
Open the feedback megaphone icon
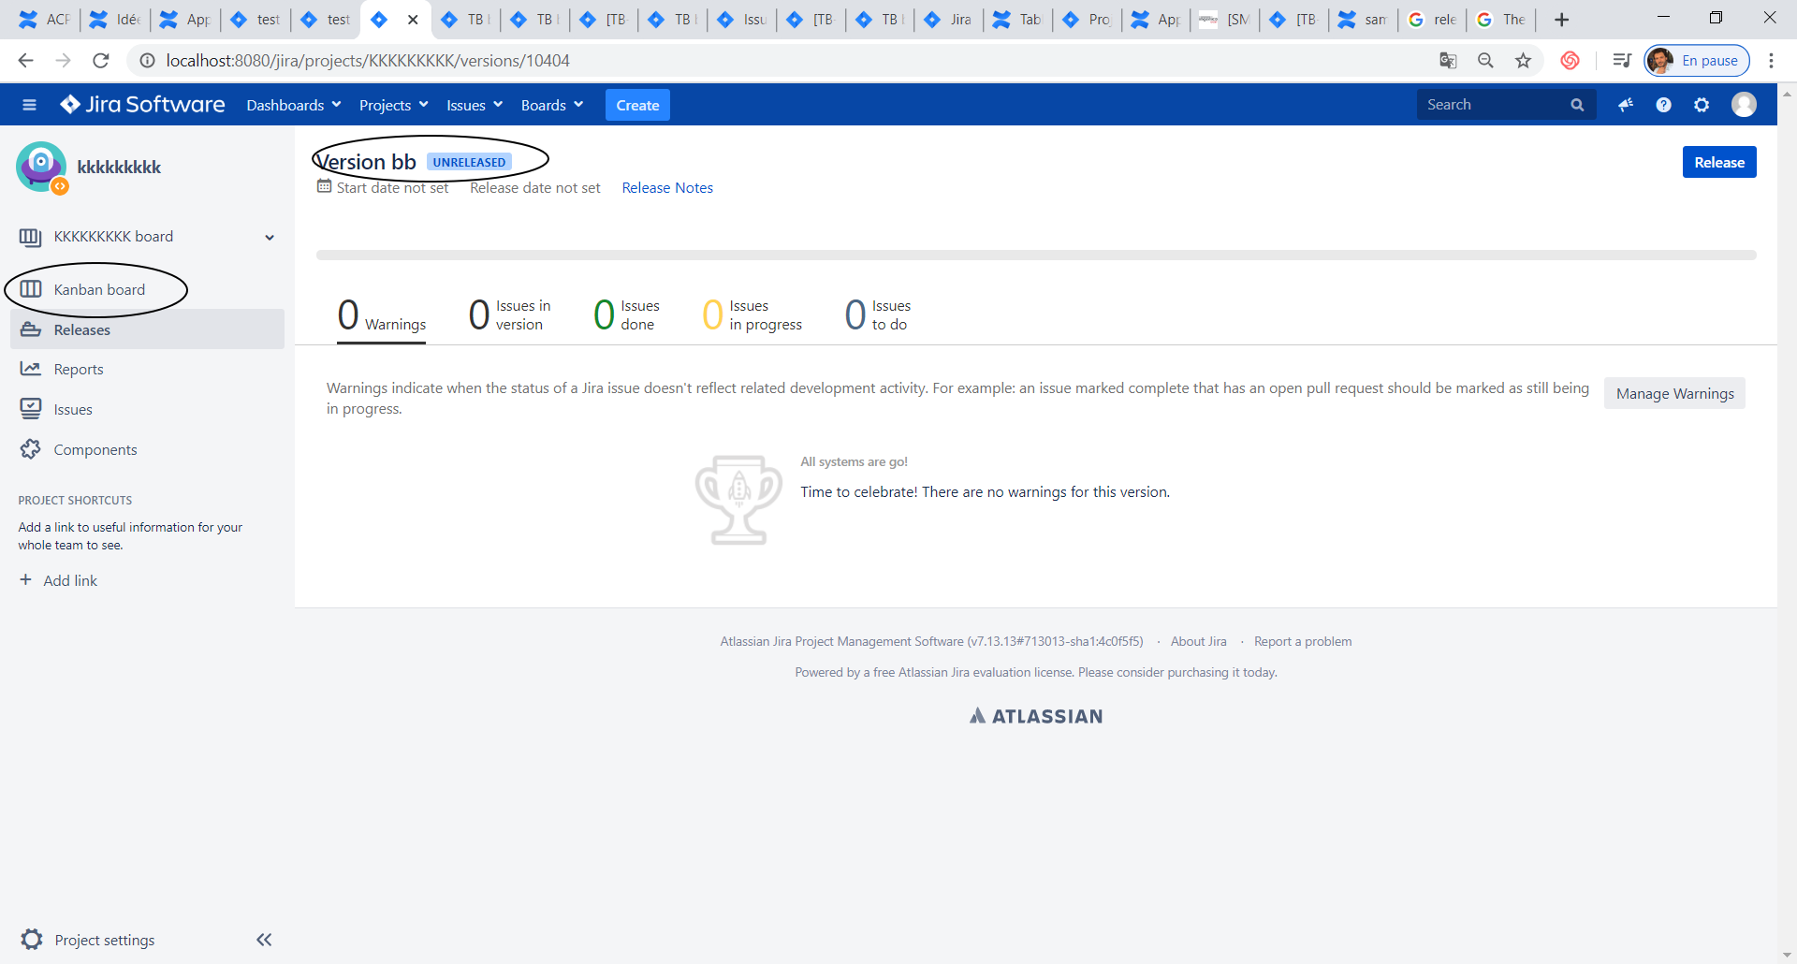point(1626,105)
